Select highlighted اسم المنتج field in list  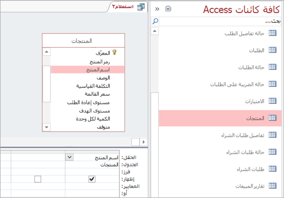[x=87, y=70]
